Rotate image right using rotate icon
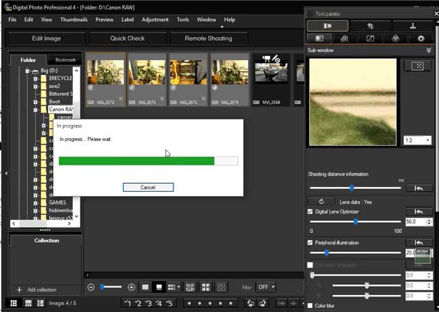 click(262, 303)
